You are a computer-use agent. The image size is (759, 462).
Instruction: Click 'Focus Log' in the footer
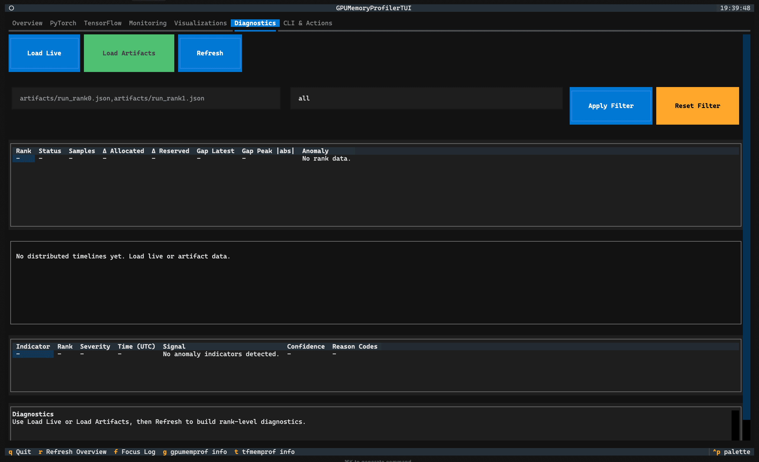point(135,452)
